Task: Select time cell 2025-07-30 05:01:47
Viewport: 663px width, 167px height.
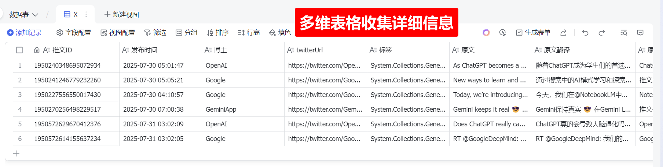Action: [x=161, y=66]
